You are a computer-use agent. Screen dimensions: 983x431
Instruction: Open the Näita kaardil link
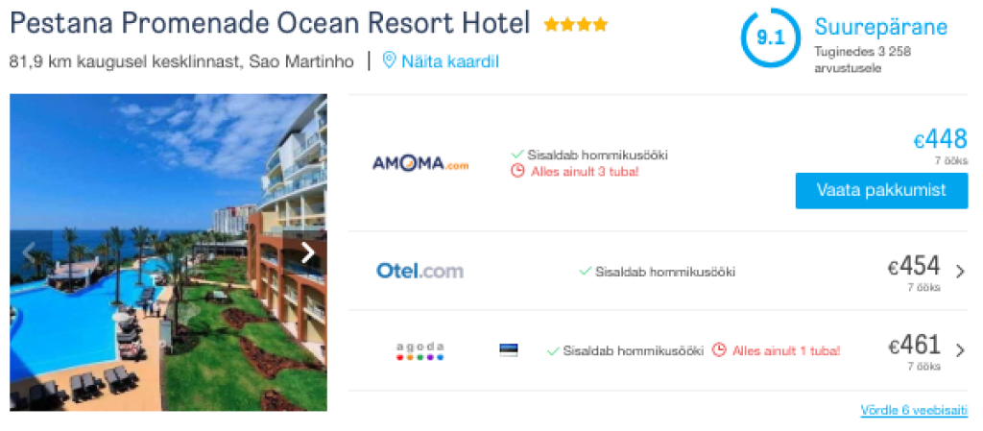coord(449,61)
